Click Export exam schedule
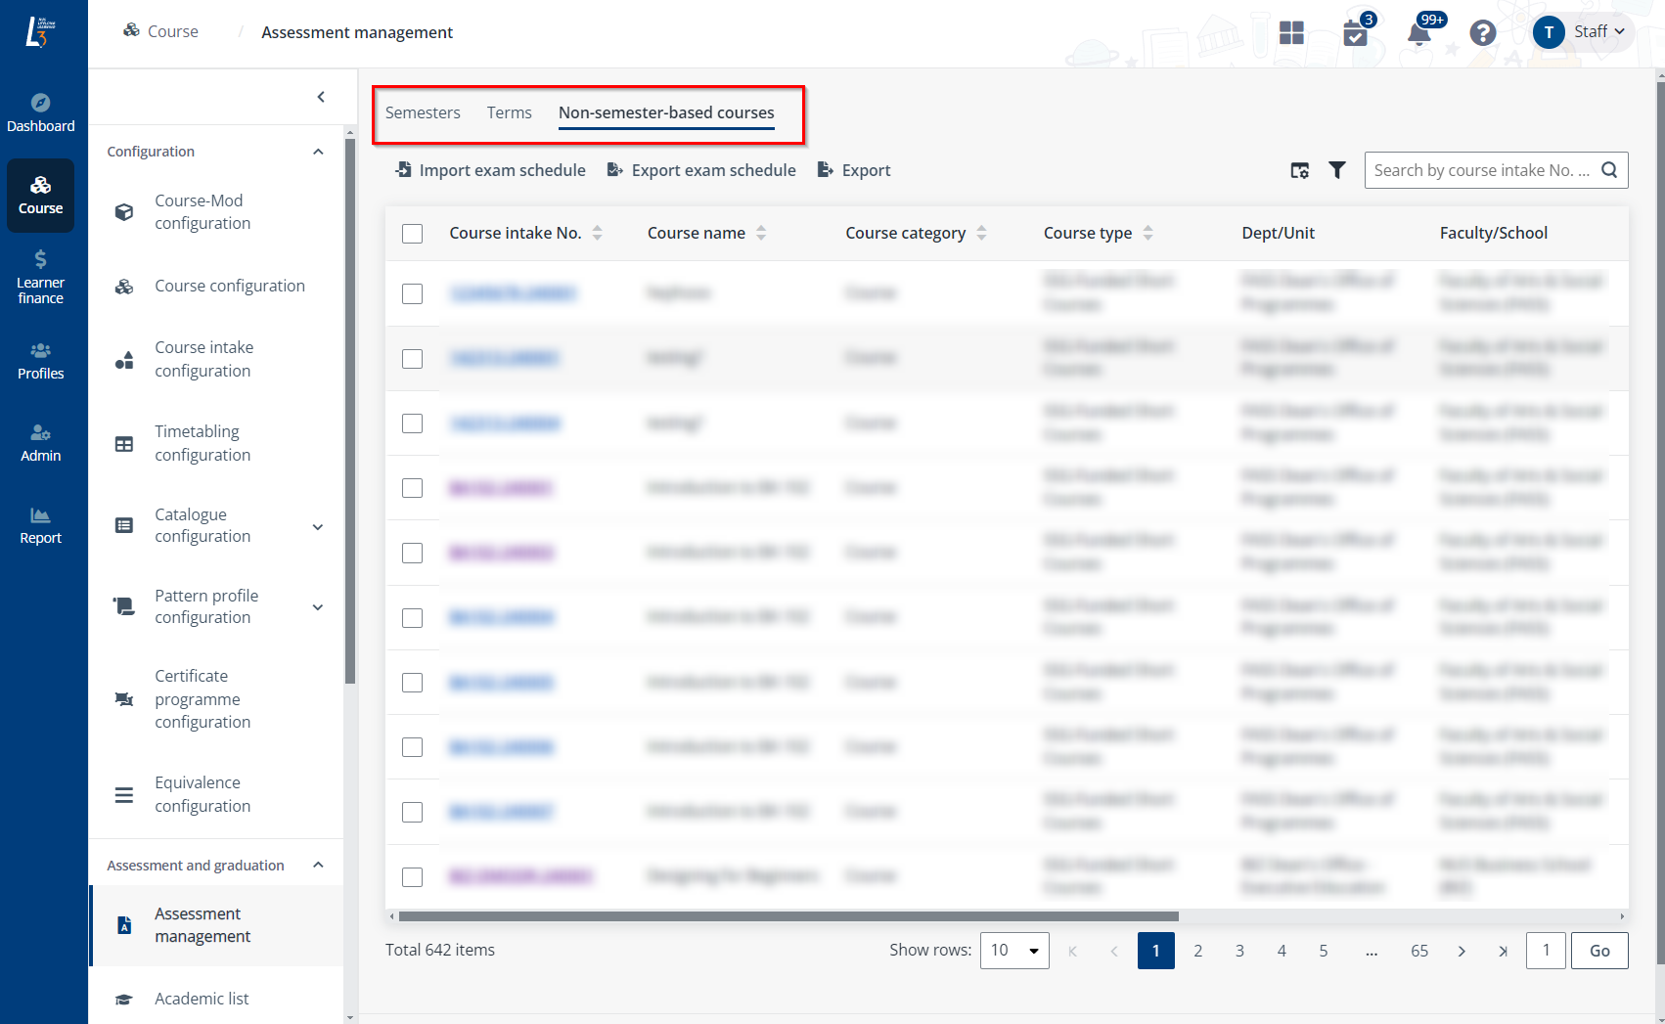This screenshot has width=1665, height=1024. pos(701,169)
